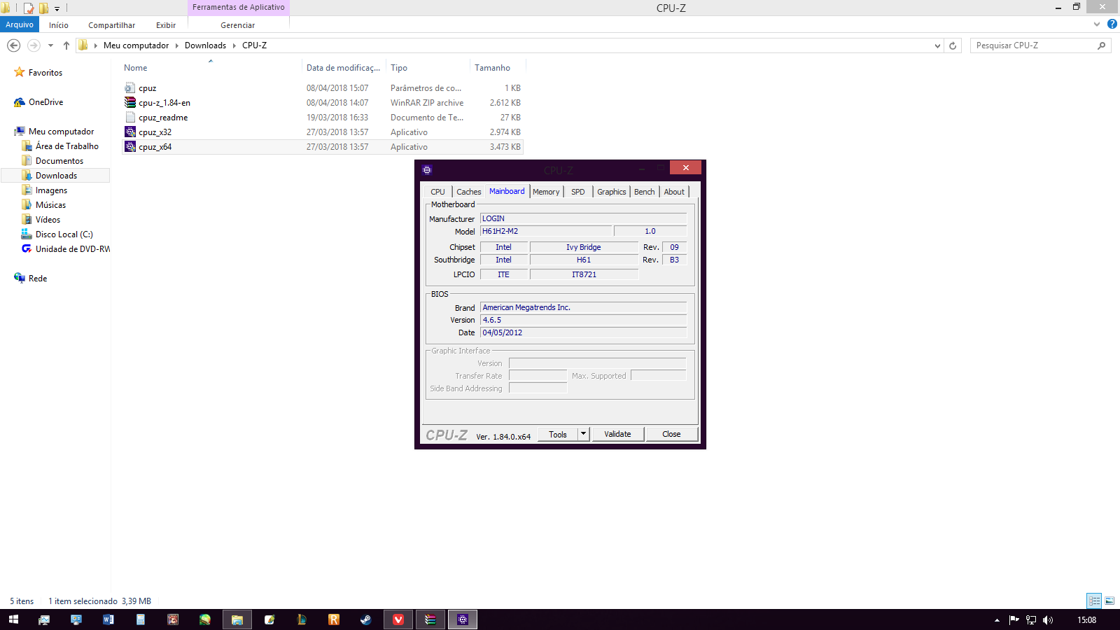Expand Downloads breadcrumb arrow
The width and height of the screenshot is (1120, 630).
click(234, 45)
